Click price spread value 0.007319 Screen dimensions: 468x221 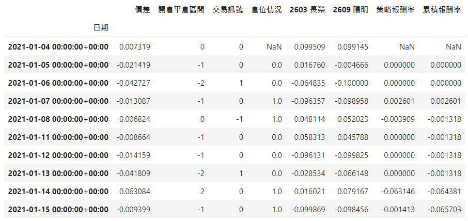tap(135, 47)
